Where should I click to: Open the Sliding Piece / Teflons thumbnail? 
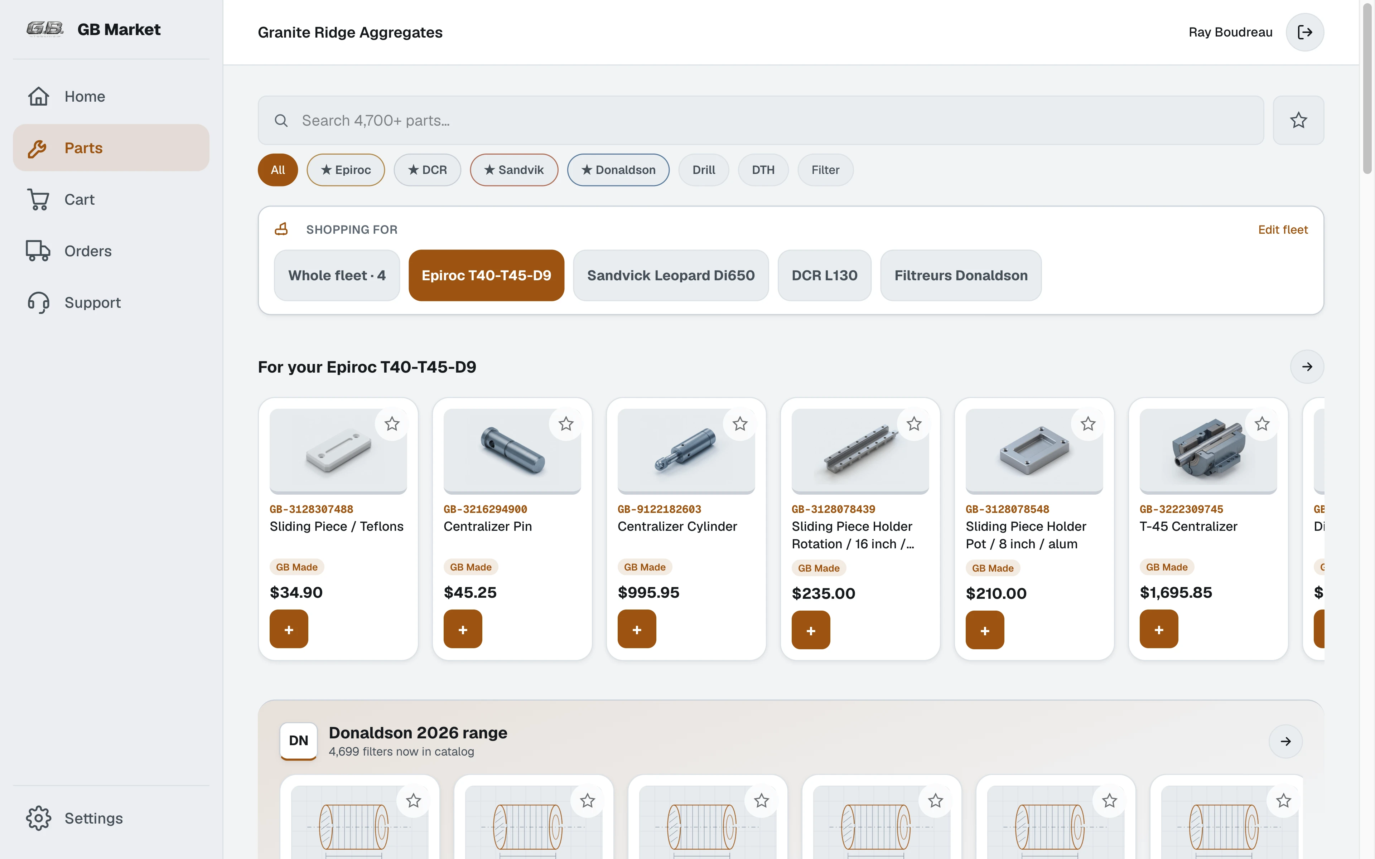[x=338, y=452]
